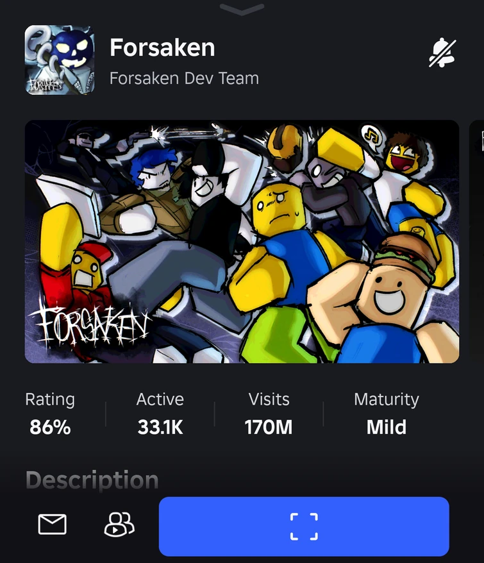Tap the 86% rating value
This screenshot has height=563, width=484.
pos(50,427)
